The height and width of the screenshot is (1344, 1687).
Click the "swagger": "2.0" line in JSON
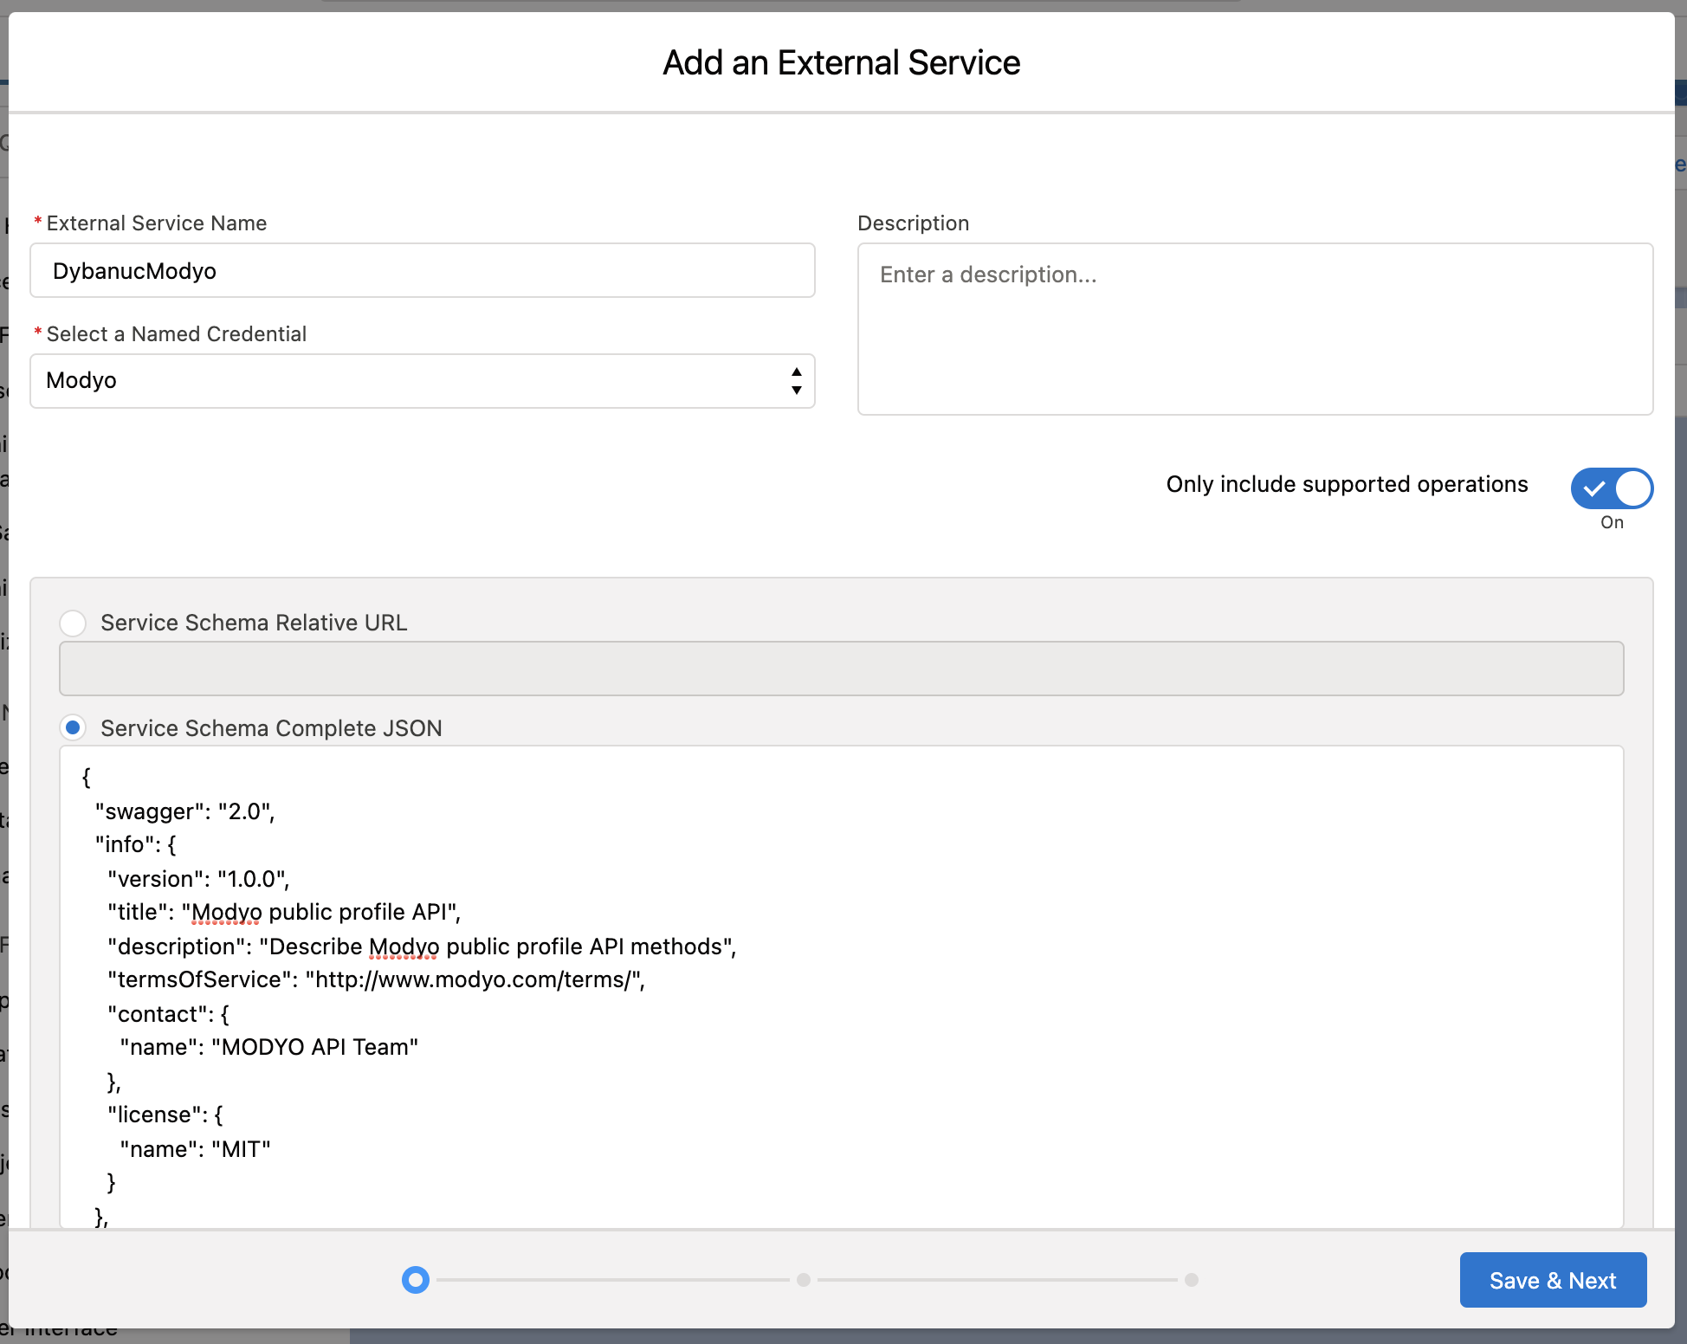coord(184,811)
